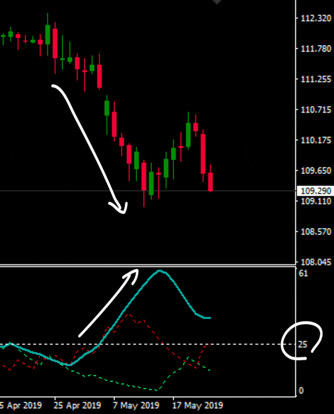Select the teal ADX line at its peak
The width and height of the screenshot is (334, 414).
coord(160,271)
